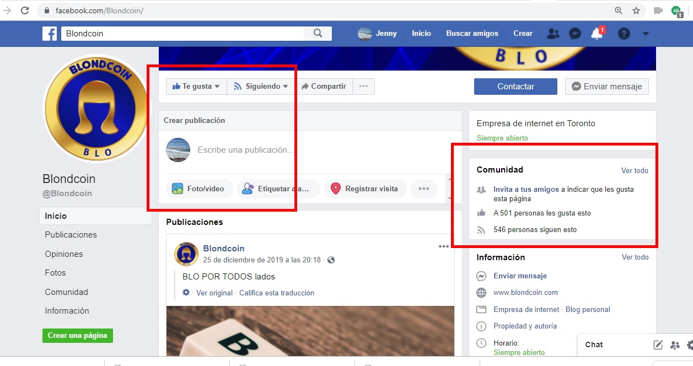693x366 pixels.
Task: Click new message icon in Chat bar
Action: [x=658, y=345]
